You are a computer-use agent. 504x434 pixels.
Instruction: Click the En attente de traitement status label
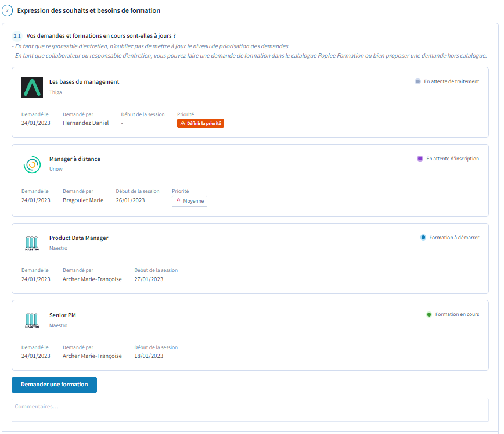[x=451, y=81]
